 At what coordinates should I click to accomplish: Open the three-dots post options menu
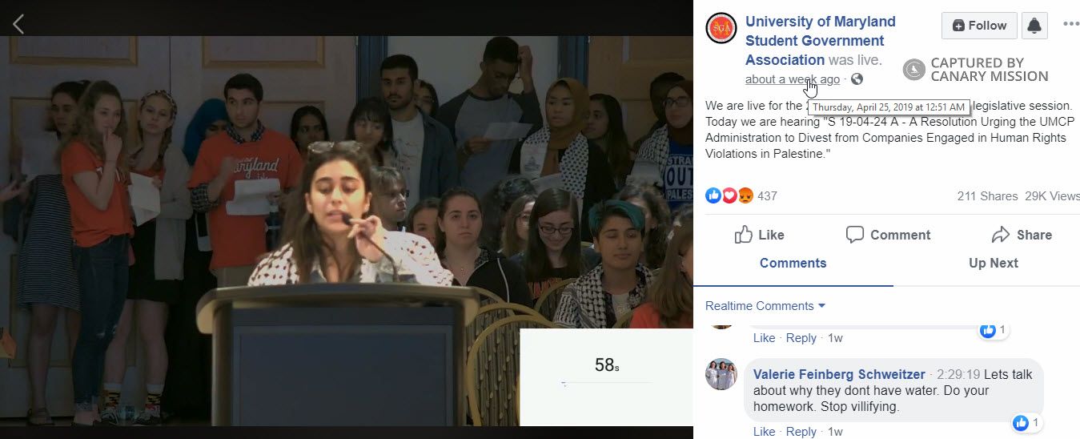click(1070, 24)
